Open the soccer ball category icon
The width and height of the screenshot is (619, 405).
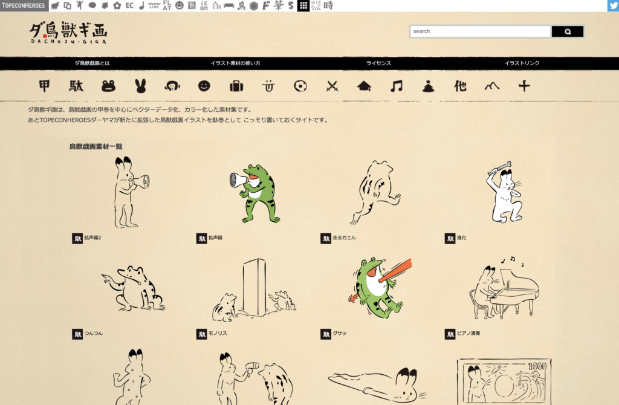tap(300, 86)
